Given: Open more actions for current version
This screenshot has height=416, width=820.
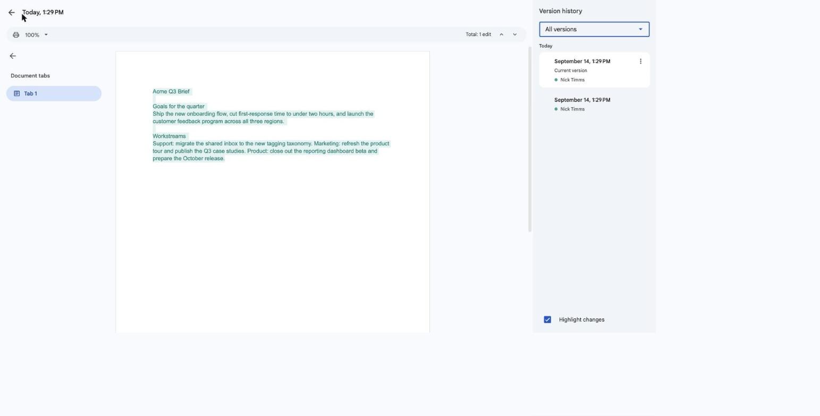Looking at the screenshot, I should (x=640, y=61).
